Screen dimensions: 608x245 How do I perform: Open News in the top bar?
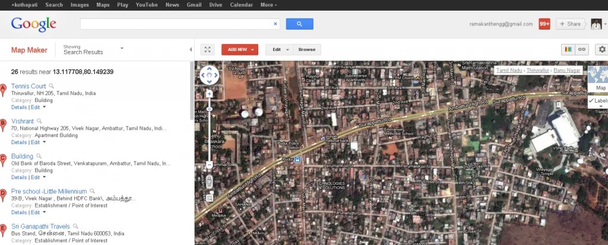[x=172, y=5]
